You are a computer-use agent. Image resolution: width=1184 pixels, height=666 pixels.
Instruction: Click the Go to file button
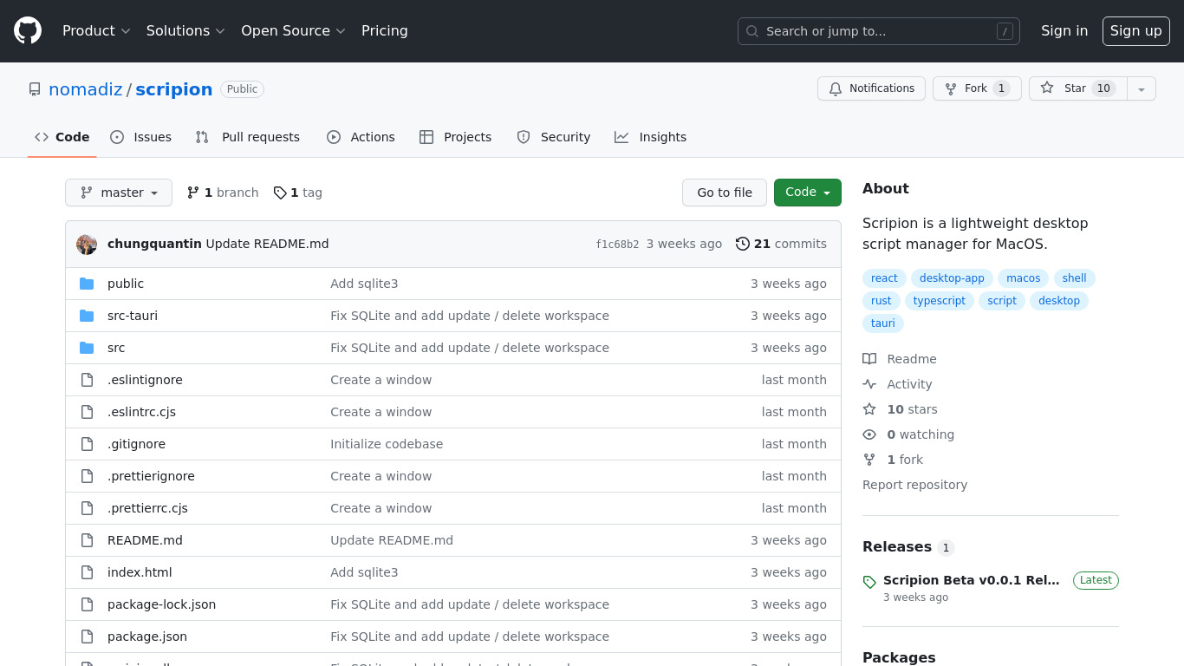[725, 193]
